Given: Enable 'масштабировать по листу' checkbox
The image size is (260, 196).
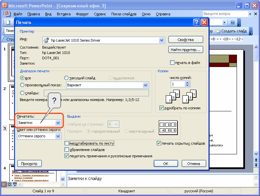Looking at the screenshot, I should [67, 143].
